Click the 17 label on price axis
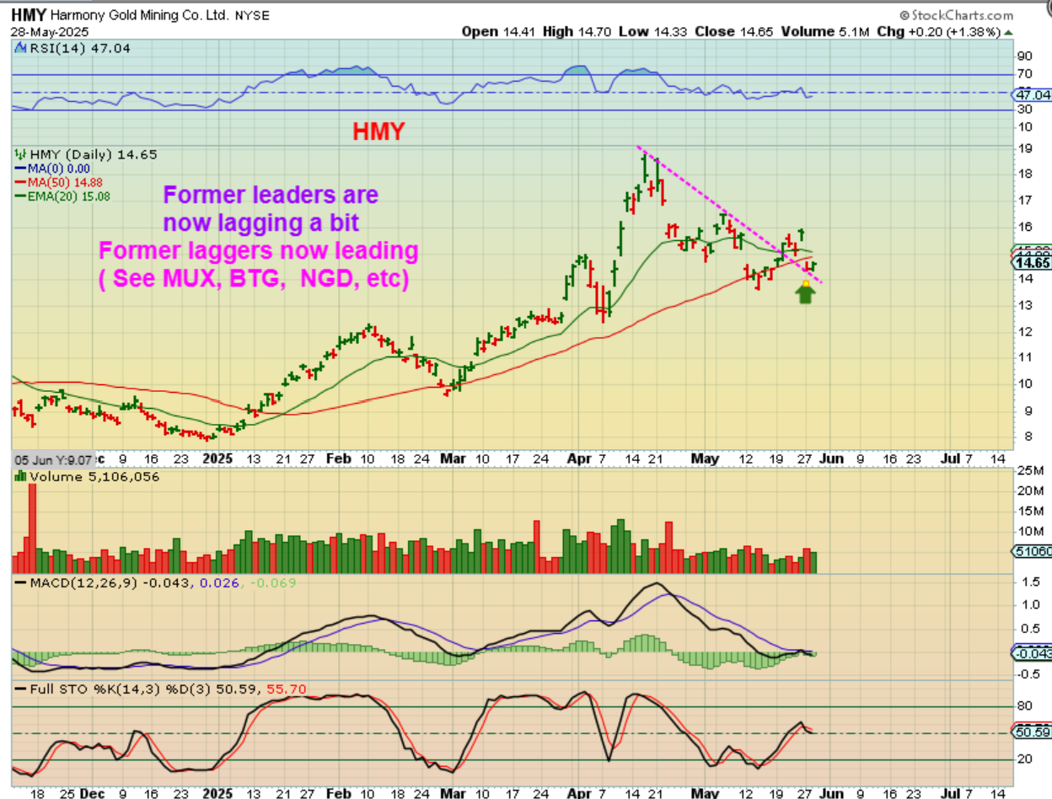The width and height of the screenshot is (1052, 799). point(1026,200)
